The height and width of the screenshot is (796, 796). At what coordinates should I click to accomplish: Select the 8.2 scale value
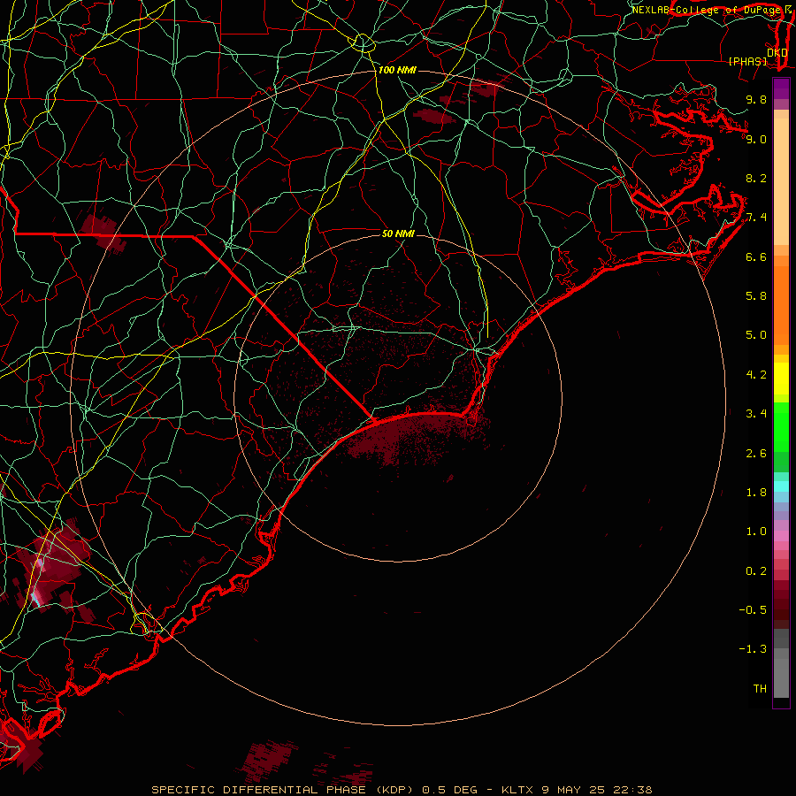click(756, 178)
